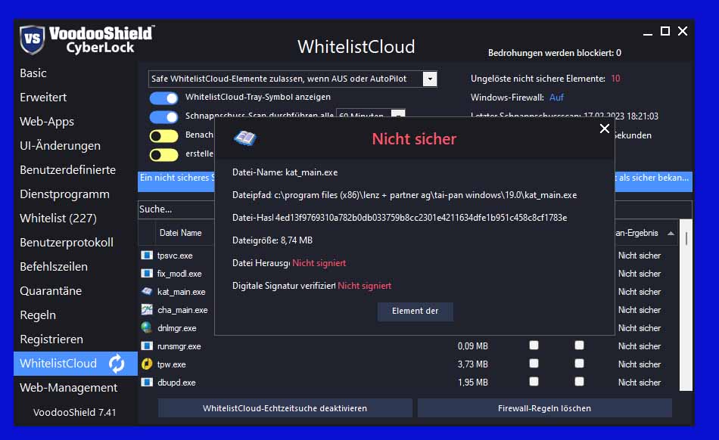Viewport: 719px width, 440px height.
Task: Click Nicht sicher result for tpw.exe
Action: click(640, 364)
